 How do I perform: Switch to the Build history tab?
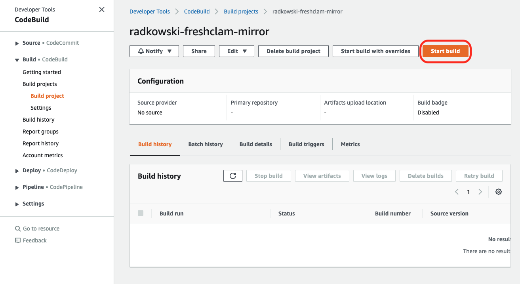(x=155, y=144)
